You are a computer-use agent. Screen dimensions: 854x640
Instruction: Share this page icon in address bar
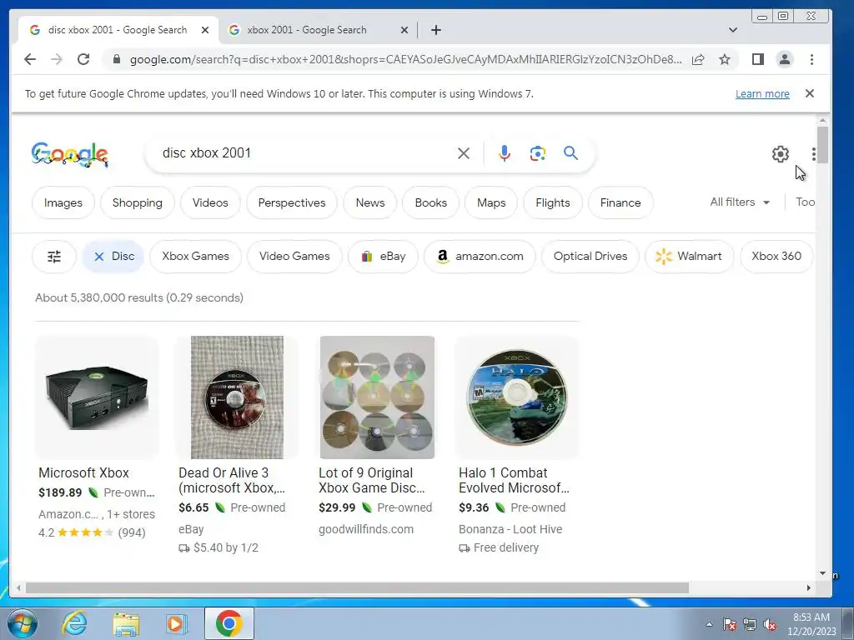click(x=698, y=59)
